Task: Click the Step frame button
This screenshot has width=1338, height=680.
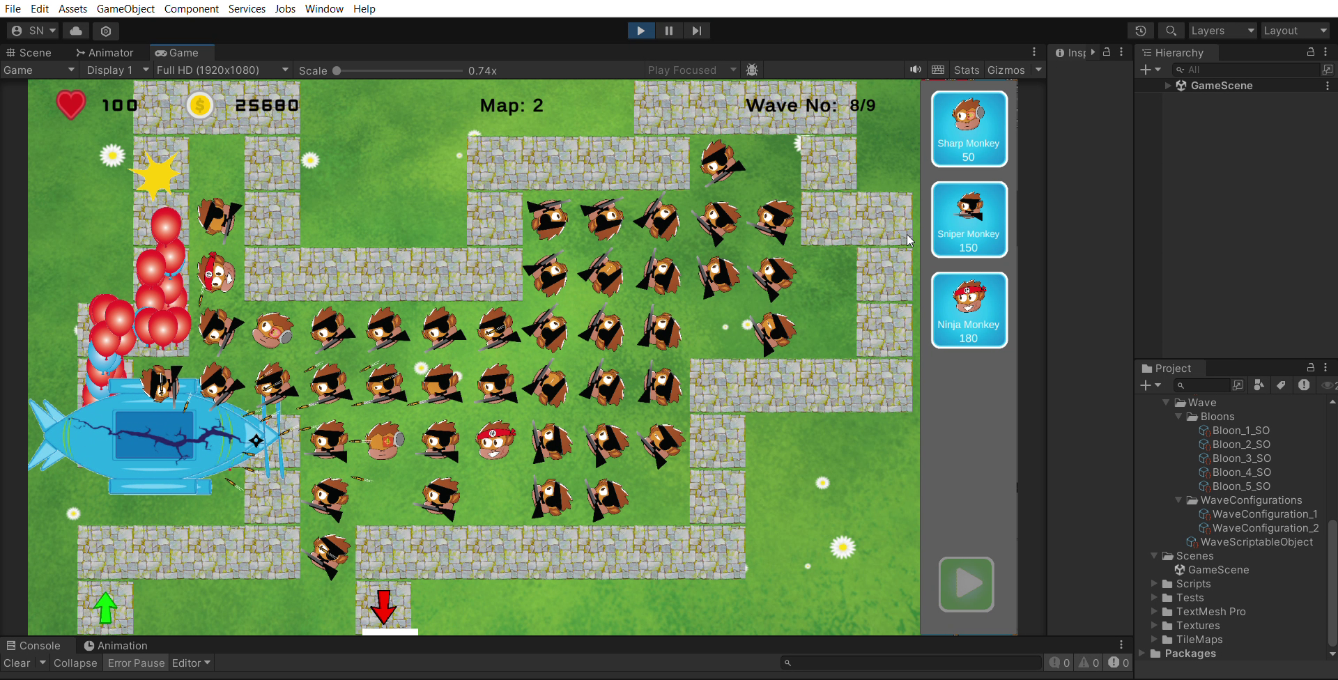Action: tap(696, 31)
